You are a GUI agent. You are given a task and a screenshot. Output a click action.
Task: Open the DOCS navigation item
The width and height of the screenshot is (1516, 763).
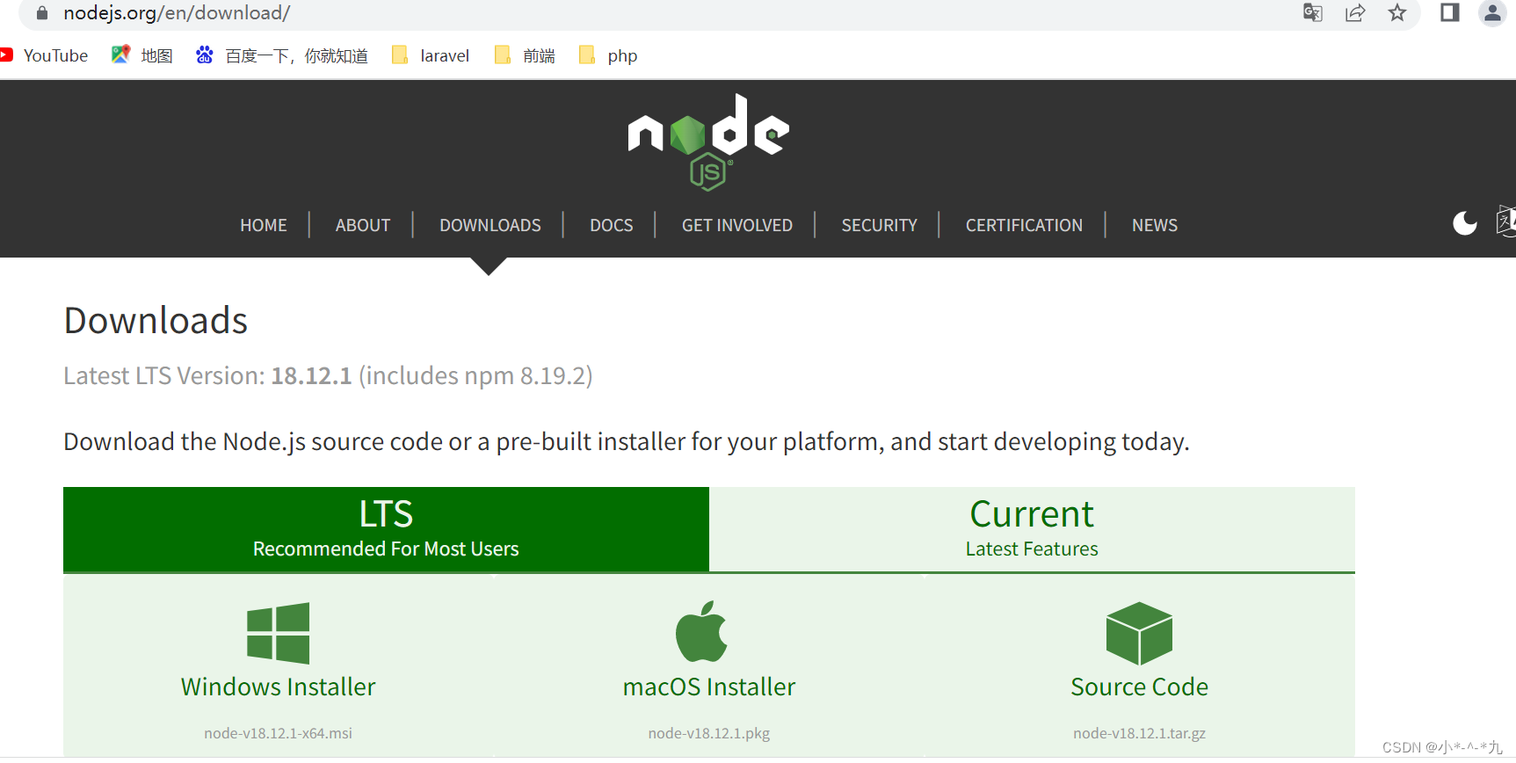(612, 225)
